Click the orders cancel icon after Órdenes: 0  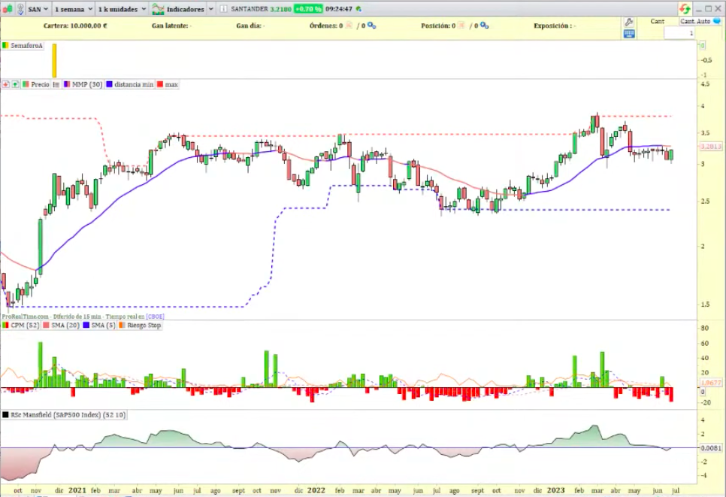349,26
